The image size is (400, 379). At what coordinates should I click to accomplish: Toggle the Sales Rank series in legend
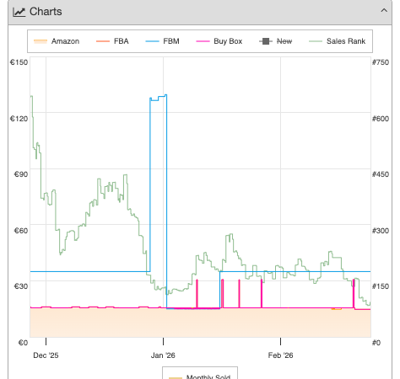pyautogui.click(x=337, y=41)
